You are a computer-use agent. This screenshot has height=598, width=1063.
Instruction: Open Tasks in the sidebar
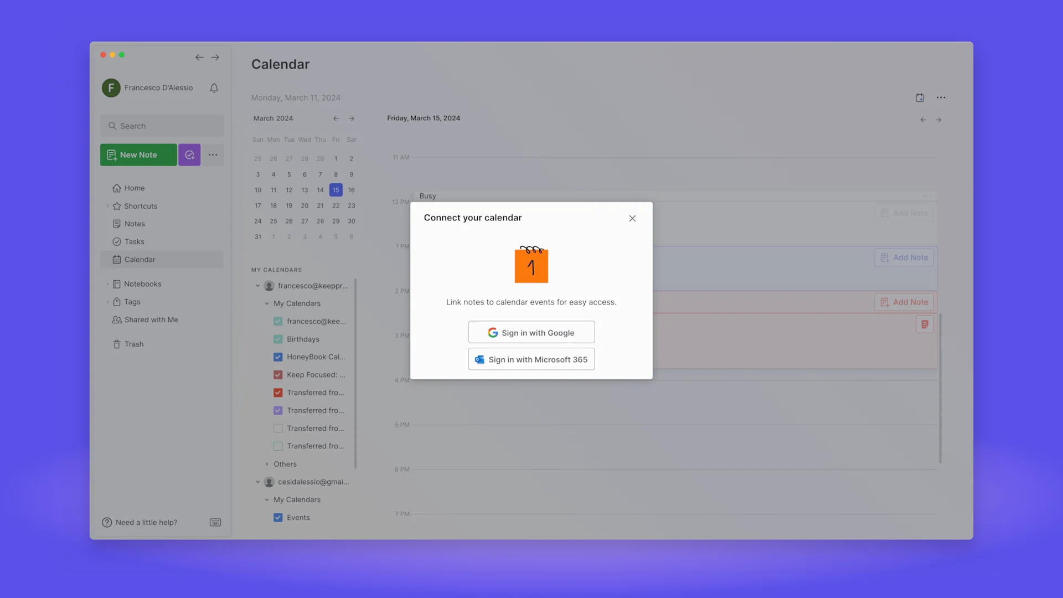134,242
